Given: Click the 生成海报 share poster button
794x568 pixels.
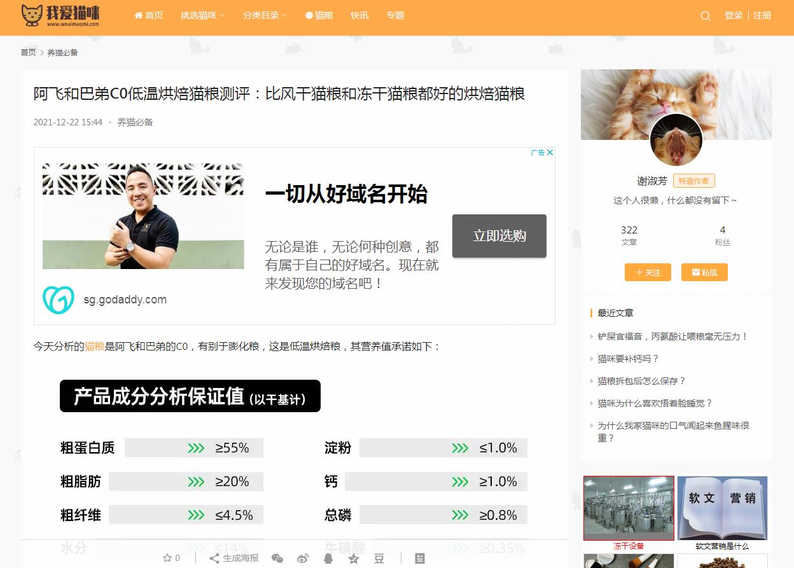Looking at the screenshot, I should (x=235, y=558).
